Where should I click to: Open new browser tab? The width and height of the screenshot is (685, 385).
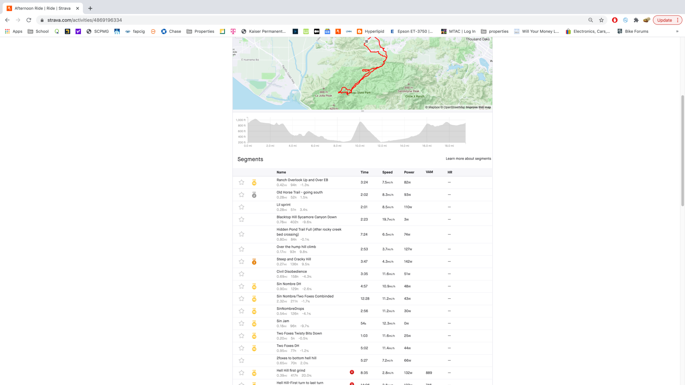click(x=90, y=8)
